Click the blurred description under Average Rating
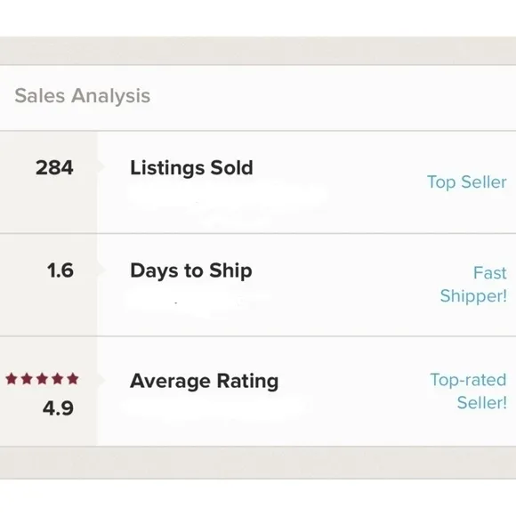 [x=214, y=407]
